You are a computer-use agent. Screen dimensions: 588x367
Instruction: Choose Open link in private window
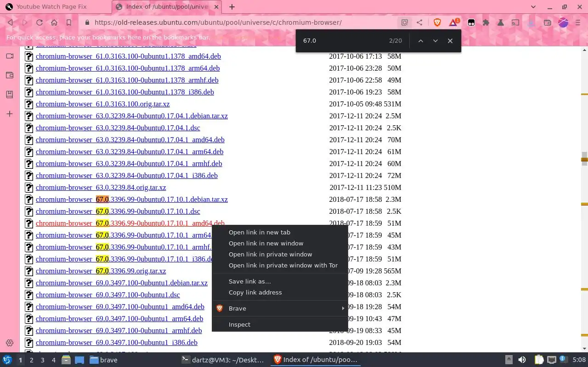click(279, 254)
